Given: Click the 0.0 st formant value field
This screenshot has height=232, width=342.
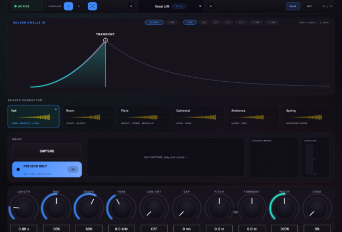Looking at the screenshot, I should click(252, 229).
